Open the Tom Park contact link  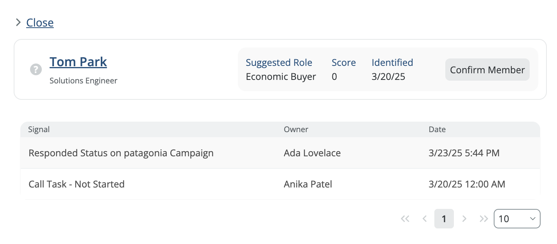click(x=78, y=62)
